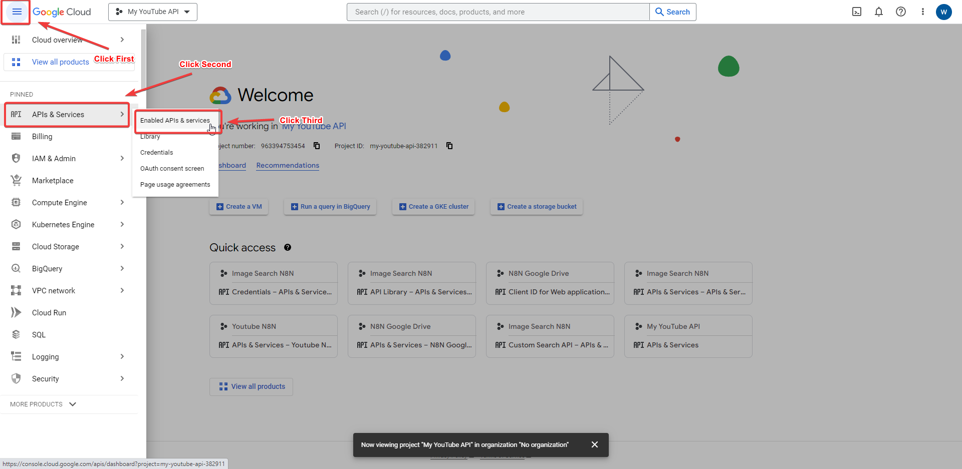The image size is (962, 469).
Task: Copy the project ID
Action: [x=449, y=146]
